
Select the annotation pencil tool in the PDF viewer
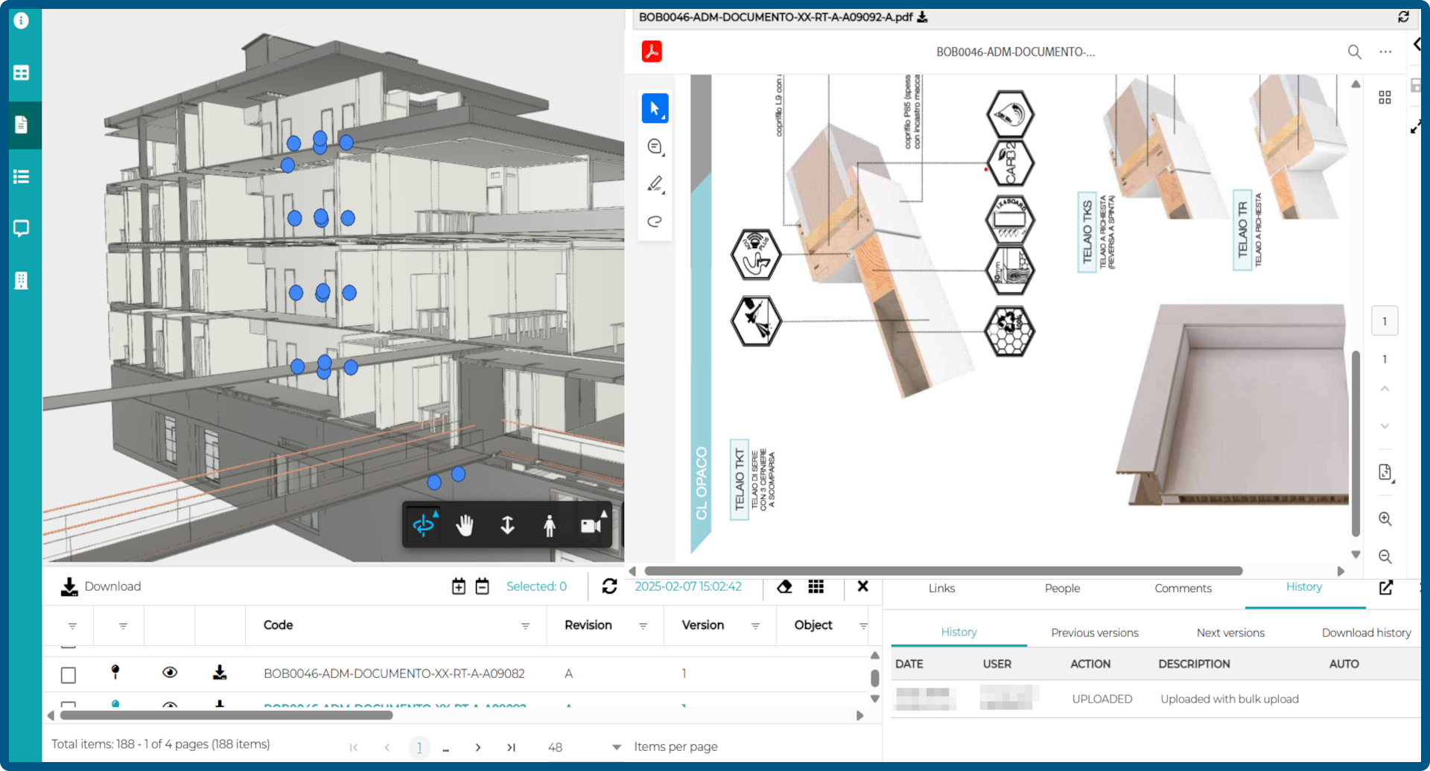655,184
